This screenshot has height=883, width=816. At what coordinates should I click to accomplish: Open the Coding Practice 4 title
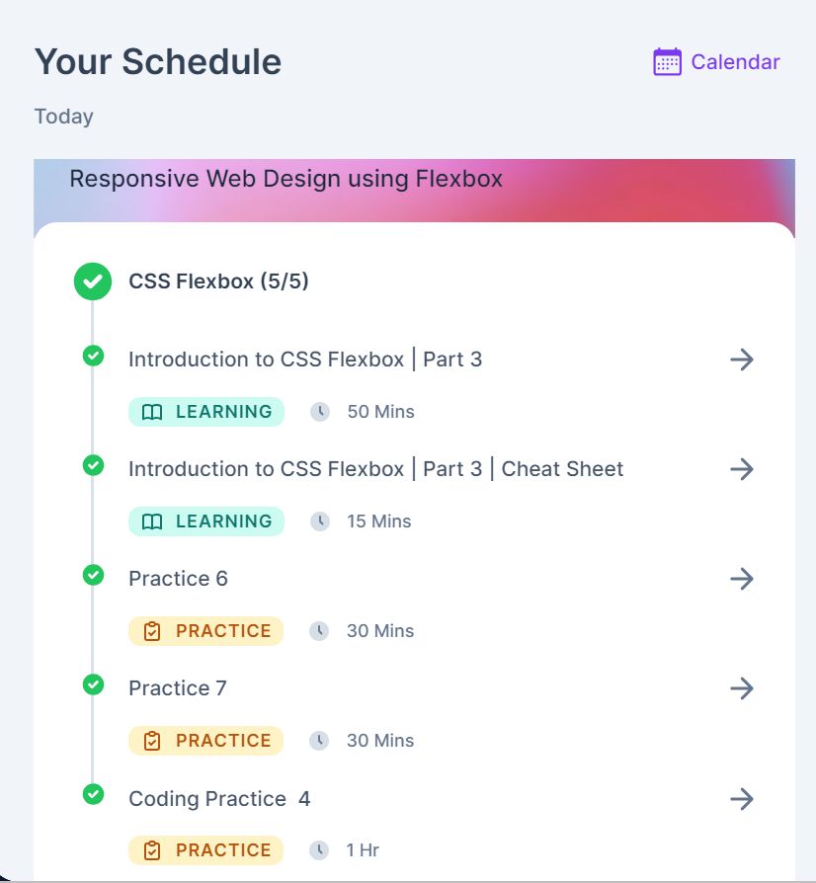pos(219,798)
